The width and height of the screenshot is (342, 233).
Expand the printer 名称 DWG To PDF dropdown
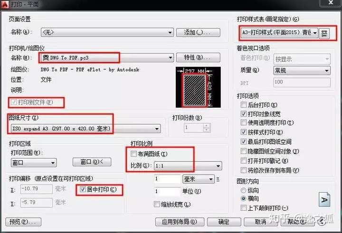click(x=107, y=58)
